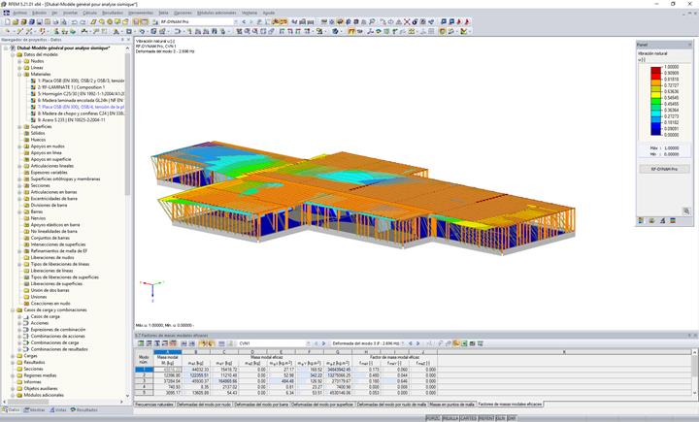Toggle GLN in the status bar

pyautogui.click(x=501, y=418)
